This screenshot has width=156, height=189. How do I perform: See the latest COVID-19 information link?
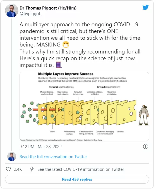[x=81, y=169]
